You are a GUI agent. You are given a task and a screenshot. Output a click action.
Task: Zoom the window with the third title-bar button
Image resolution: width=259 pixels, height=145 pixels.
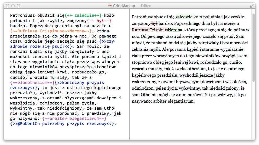point(18,6)
